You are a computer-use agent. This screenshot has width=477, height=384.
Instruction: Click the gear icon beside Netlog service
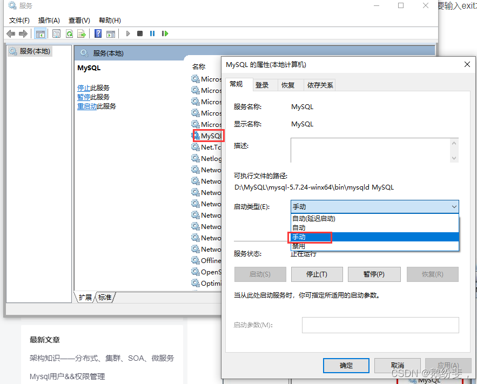[196, 158]
